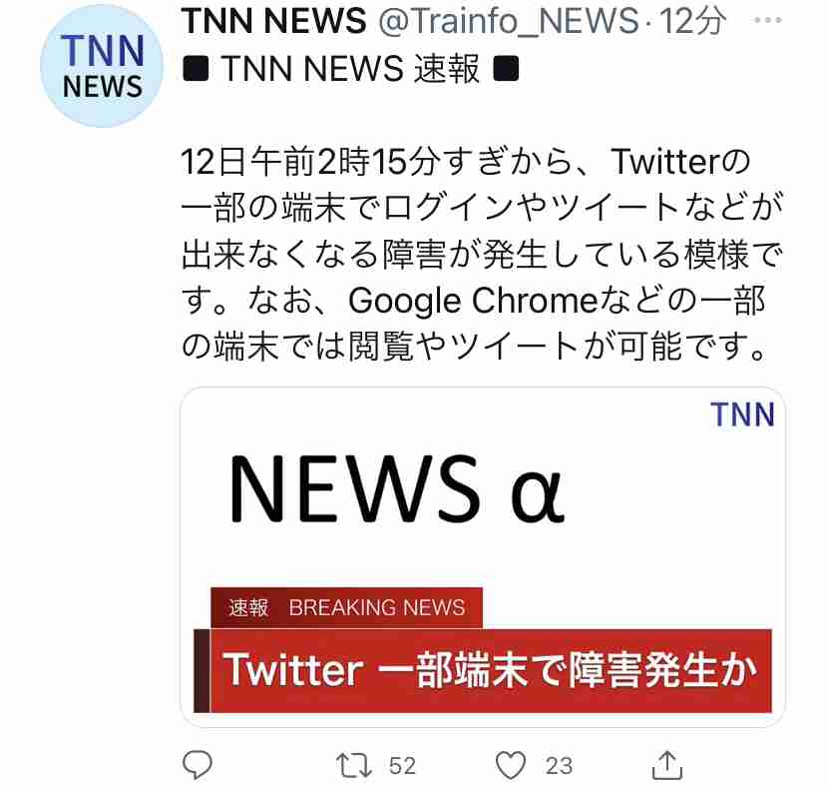Click the red Twitter 一部端末で障害発生か banner
The width and height of the screenshot is (826, 791).
point(483,671)
